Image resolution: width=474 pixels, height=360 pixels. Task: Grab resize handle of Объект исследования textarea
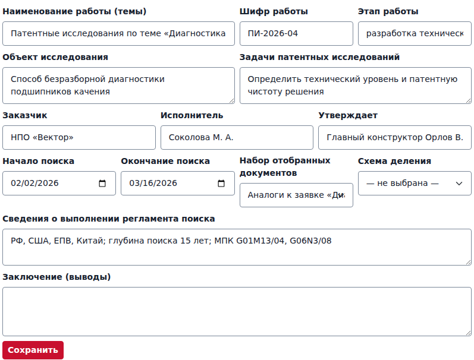pos(231,100)
